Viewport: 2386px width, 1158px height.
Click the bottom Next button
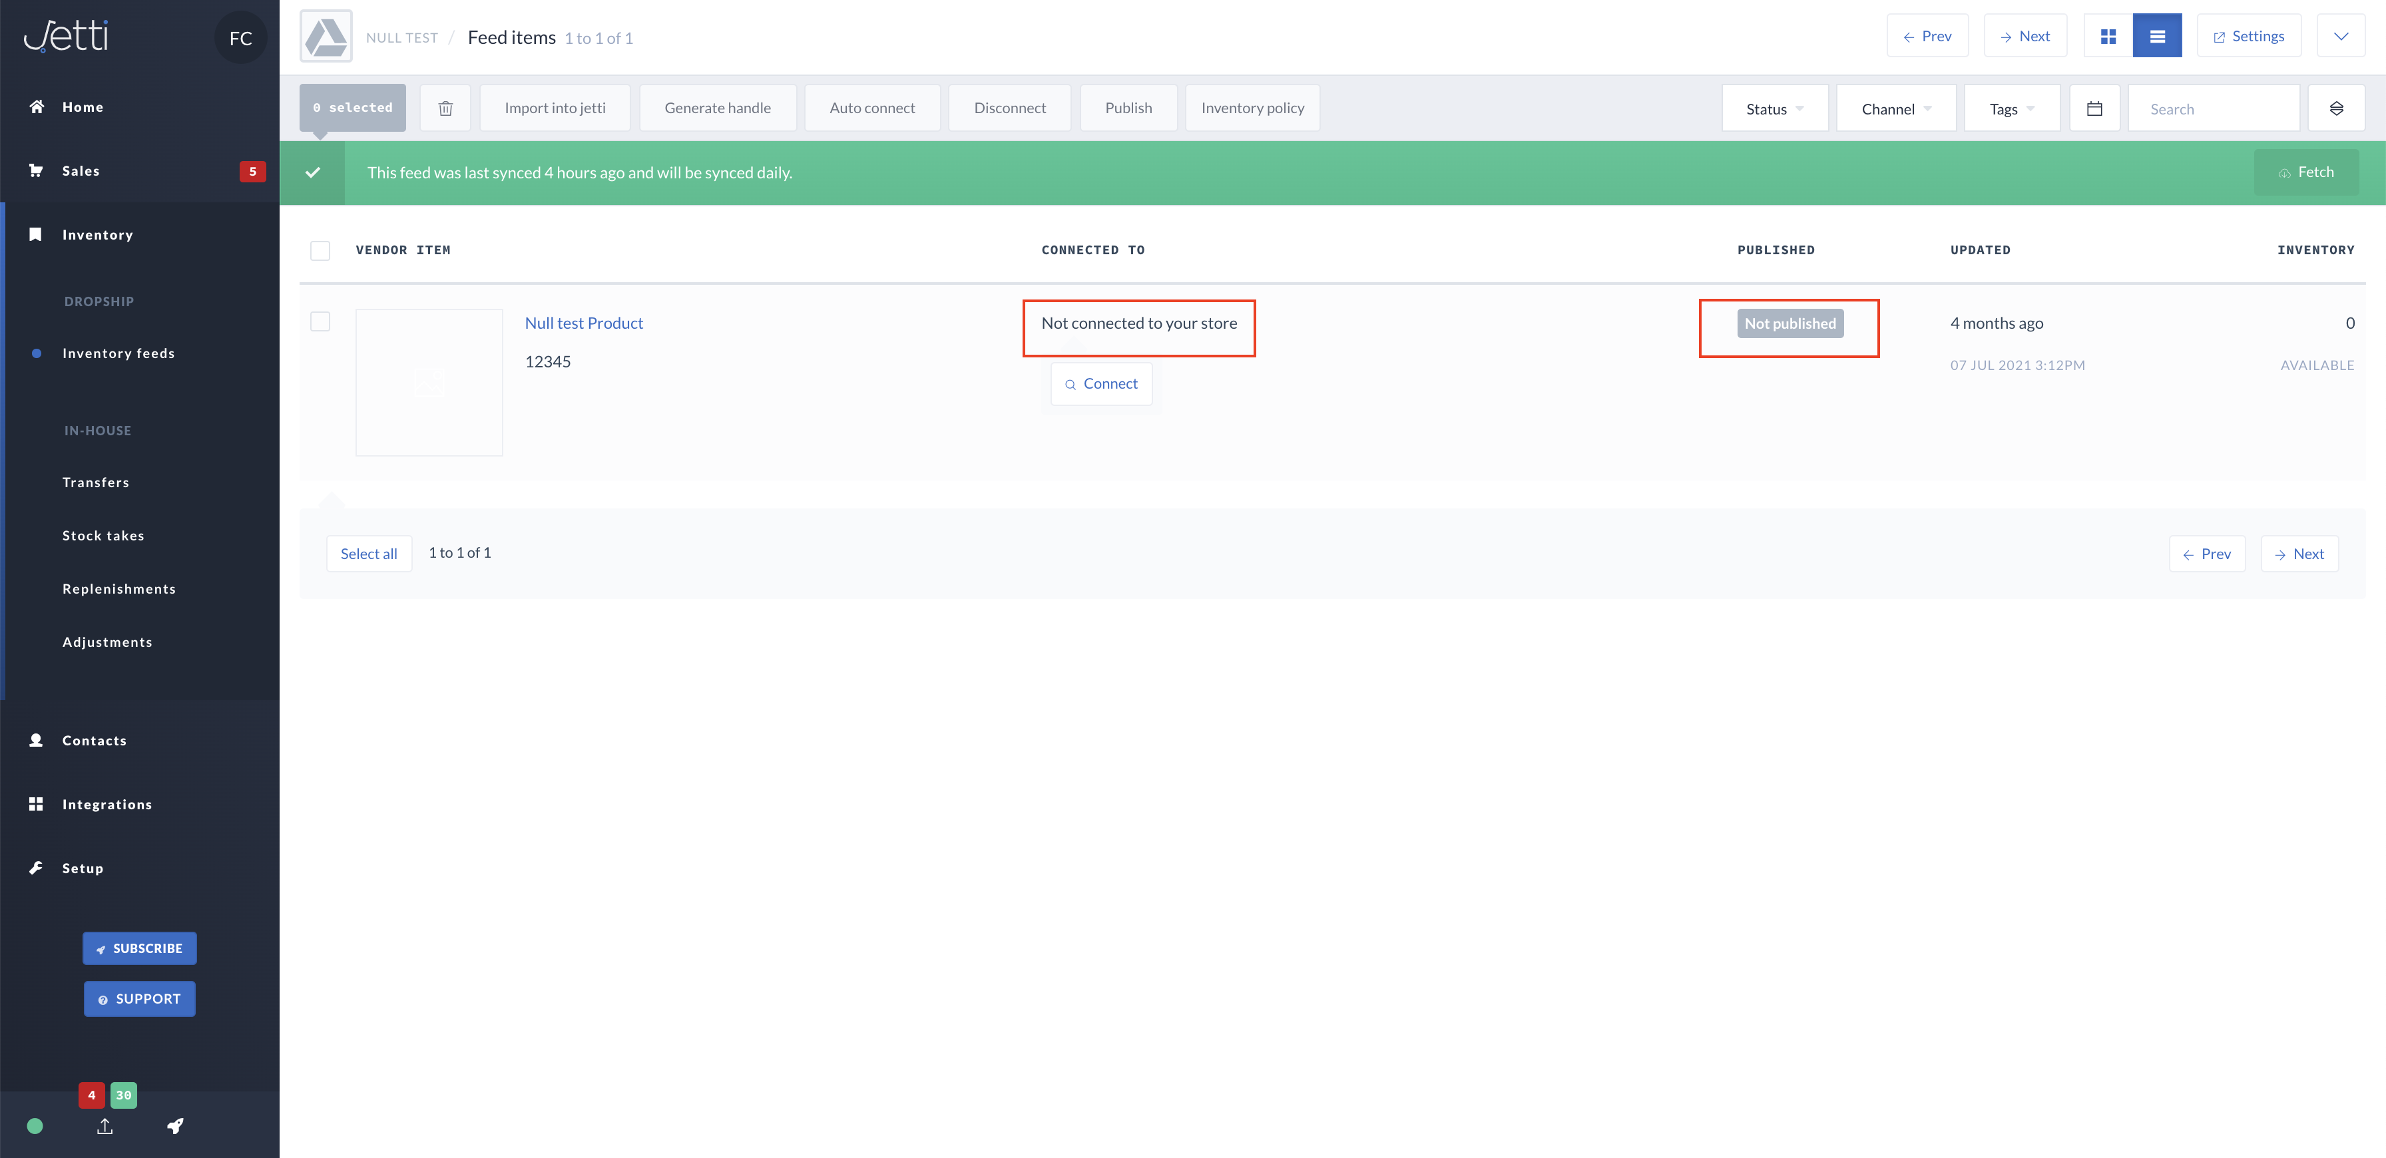[x=2300, y=554]
